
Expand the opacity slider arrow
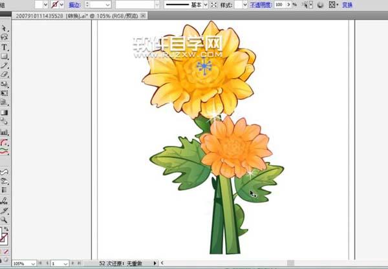tap(288, 5)
